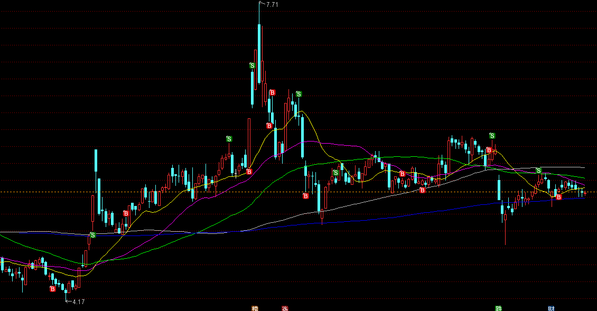Click the 7.71 high price label
Image resolution: width=597 pixels, height=311 pixels.
click(x=272, y=5)
